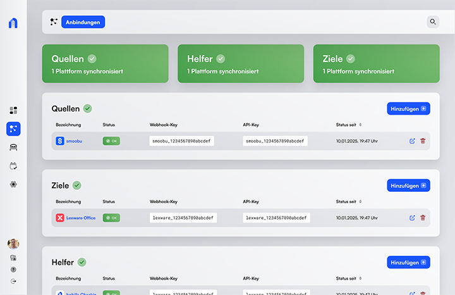Screen dimensions: 455x295
Task: Delete the smoobu connection
Action: tap(423, 141)
